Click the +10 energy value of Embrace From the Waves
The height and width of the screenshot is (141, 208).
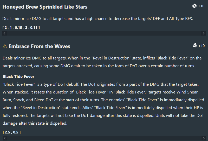click(x=201, y=46)
